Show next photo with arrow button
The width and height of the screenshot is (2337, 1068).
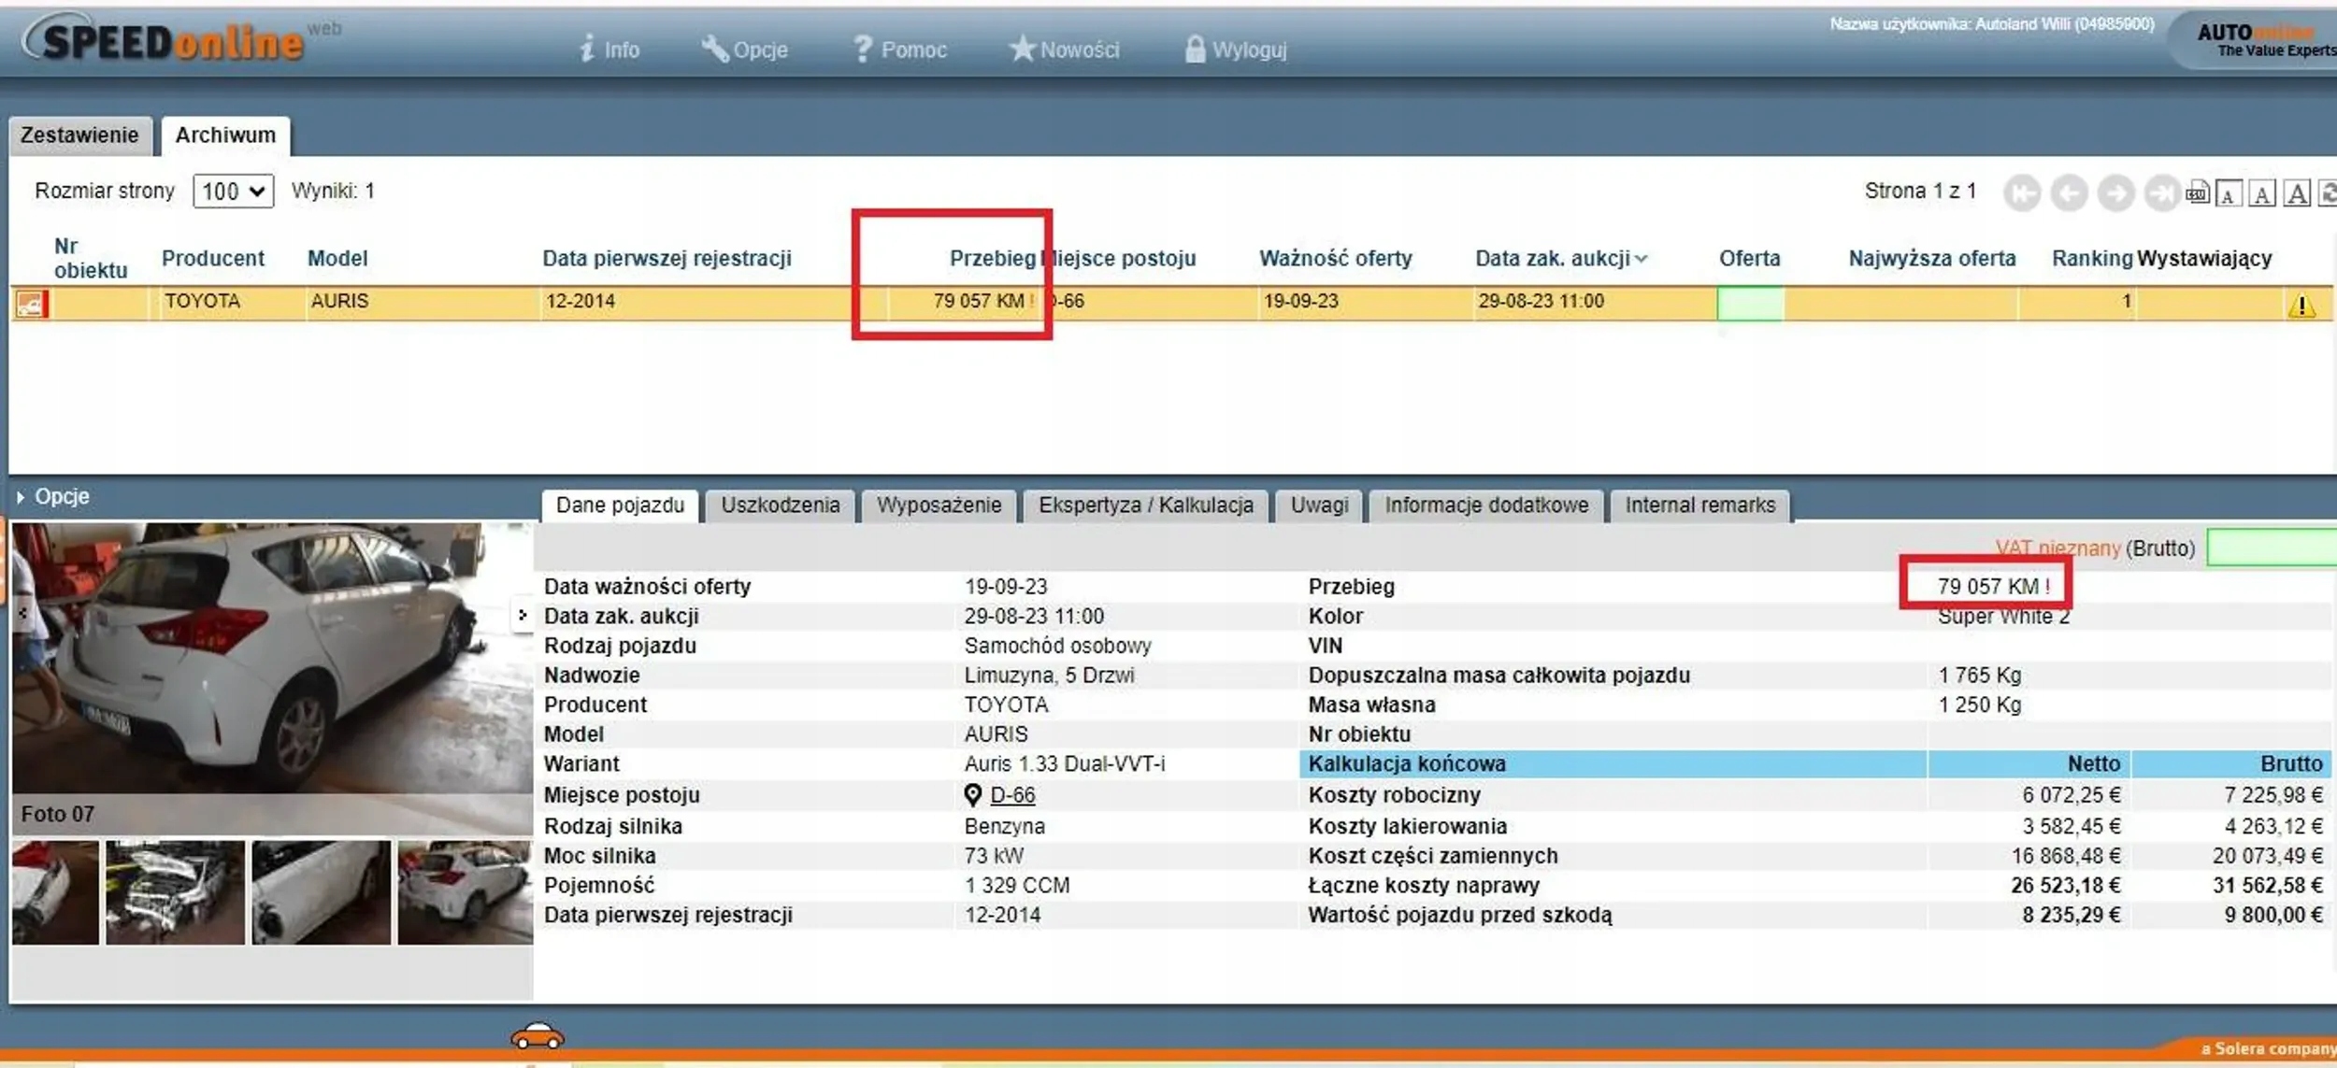tap(522, 615)
